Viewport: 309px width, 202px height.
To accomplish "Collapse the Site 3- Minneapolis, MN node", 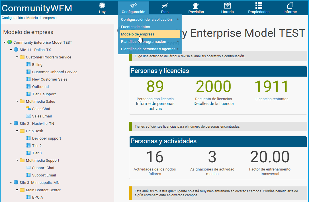I will tap(11, 182).
